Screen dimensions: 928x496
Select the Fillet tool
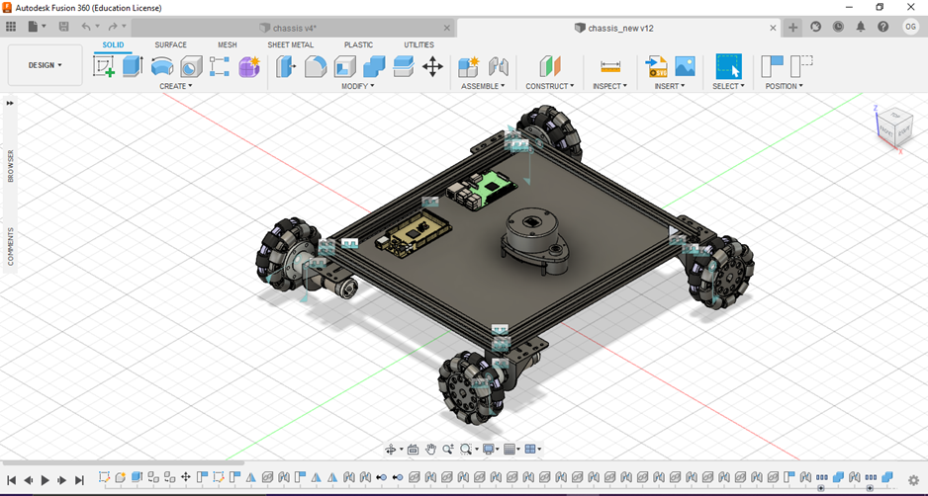pyautogui.click(x=316, y=66)
